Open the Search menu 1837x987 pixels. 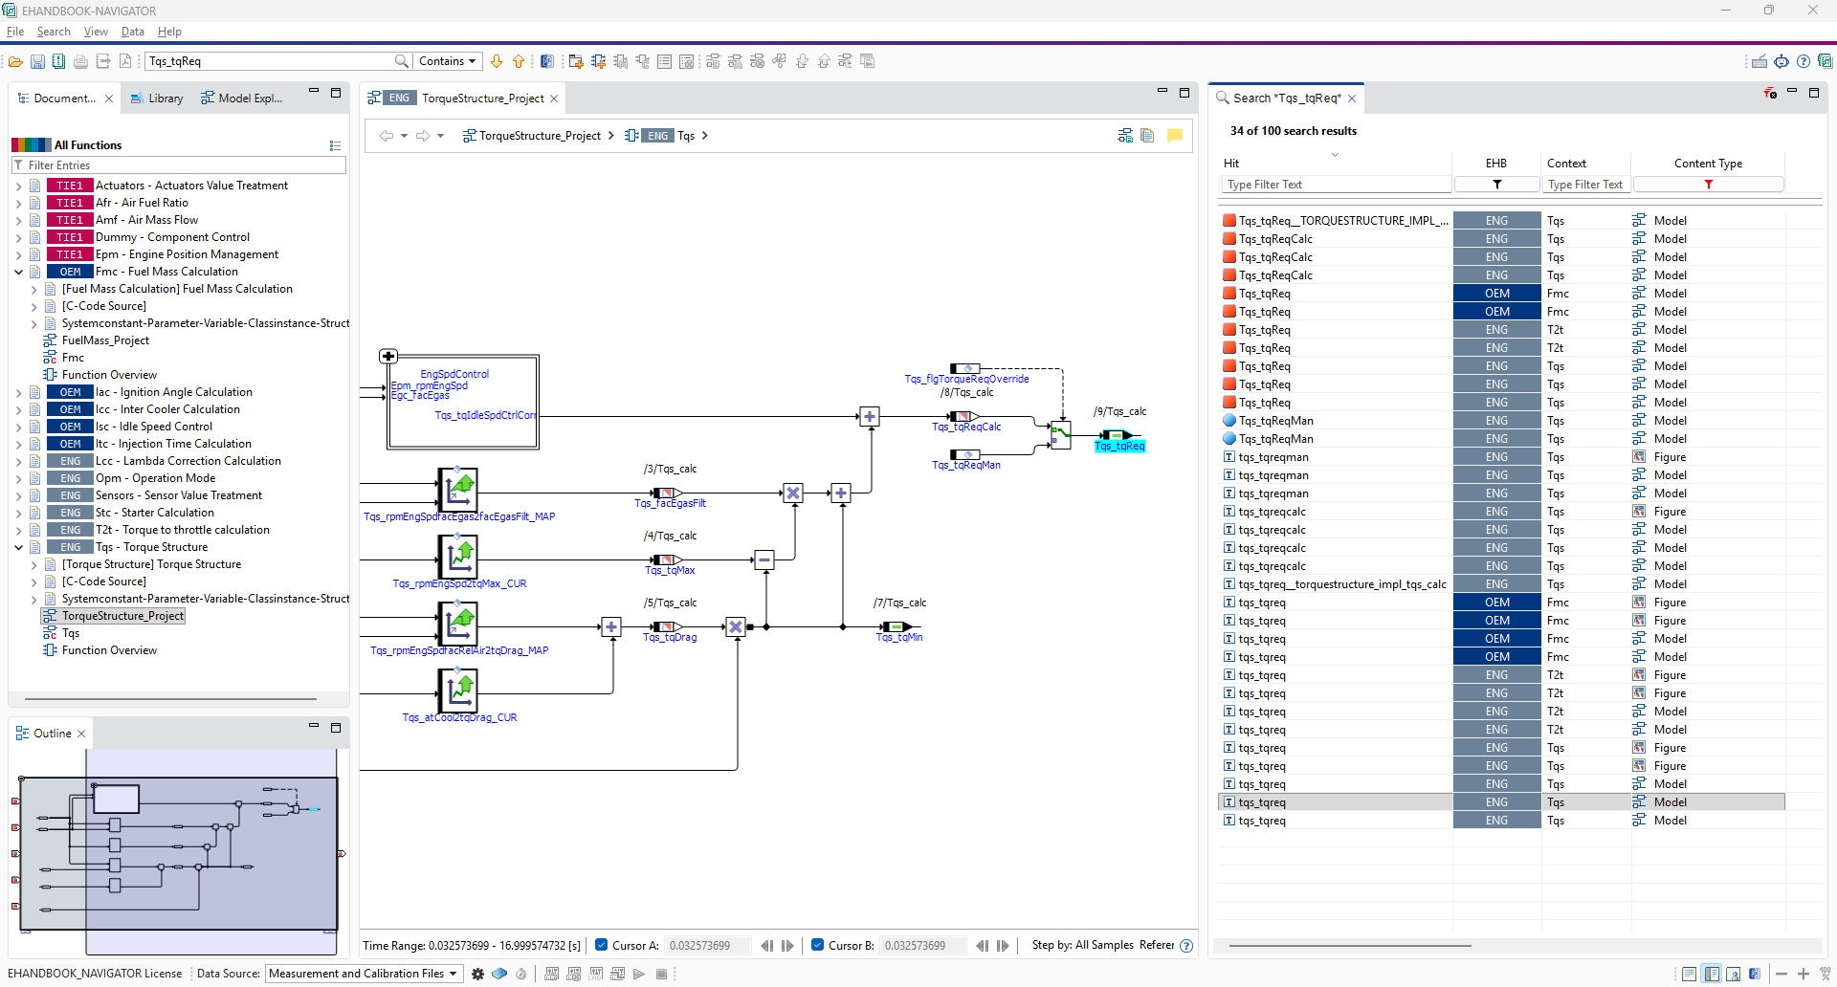pyautogui.click(x=54, y=32)
